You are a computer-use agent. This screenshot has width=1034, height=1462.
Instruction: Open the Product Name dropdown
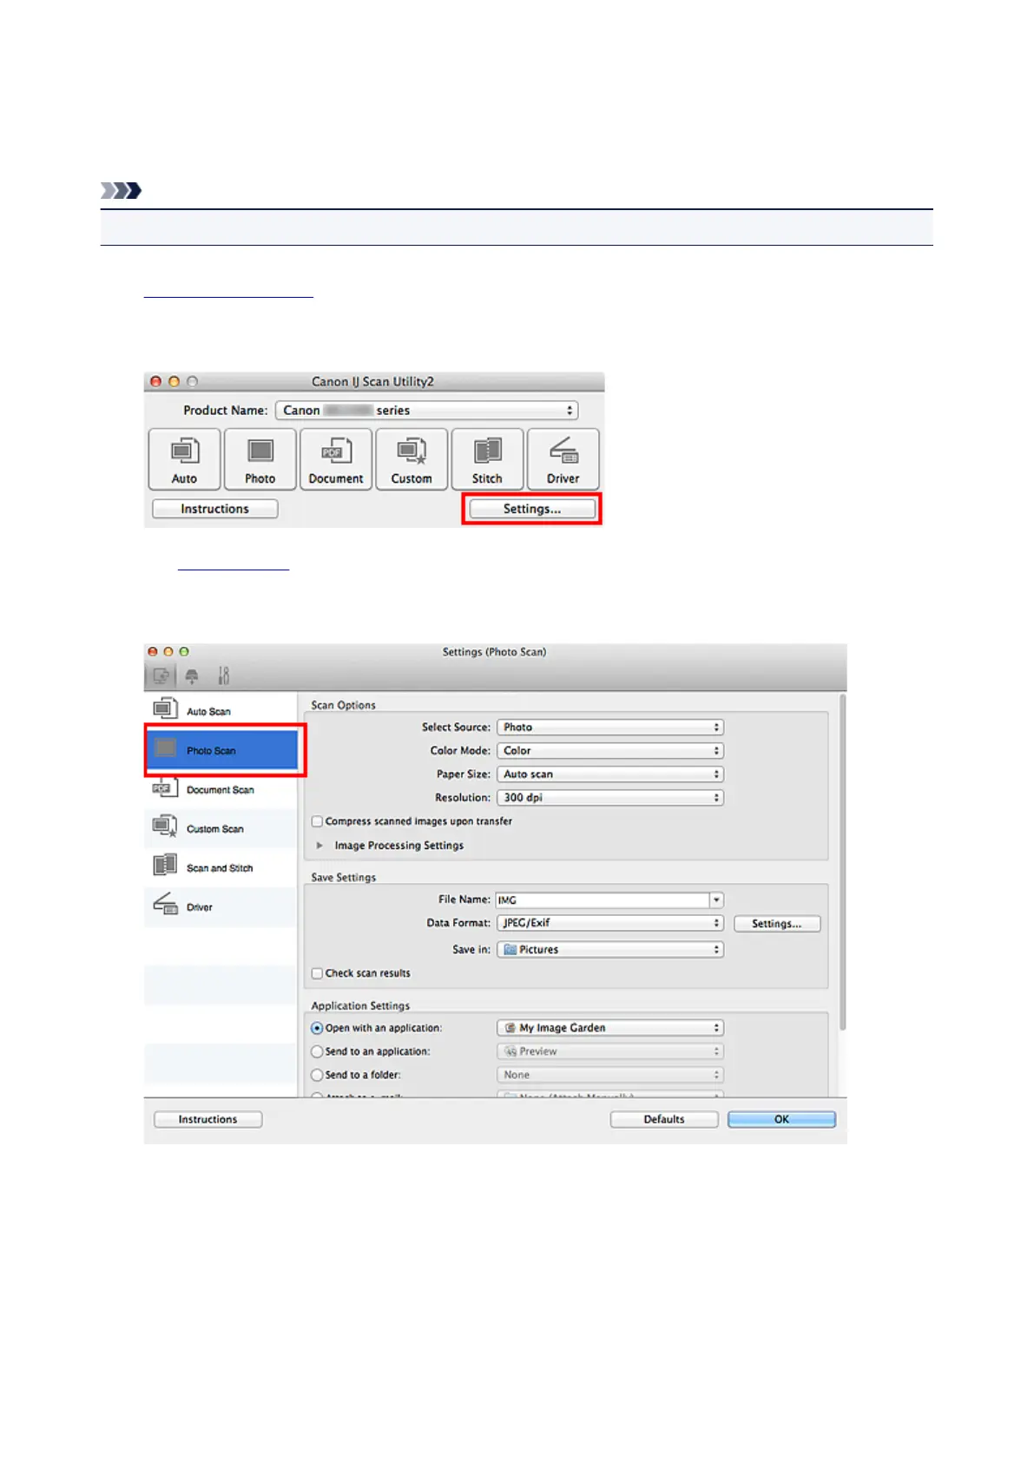[426, 411]
